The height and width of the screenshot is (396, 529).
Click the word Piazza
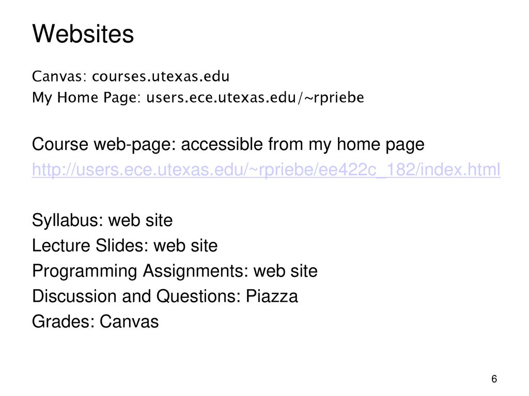click(x=272, y=296)
